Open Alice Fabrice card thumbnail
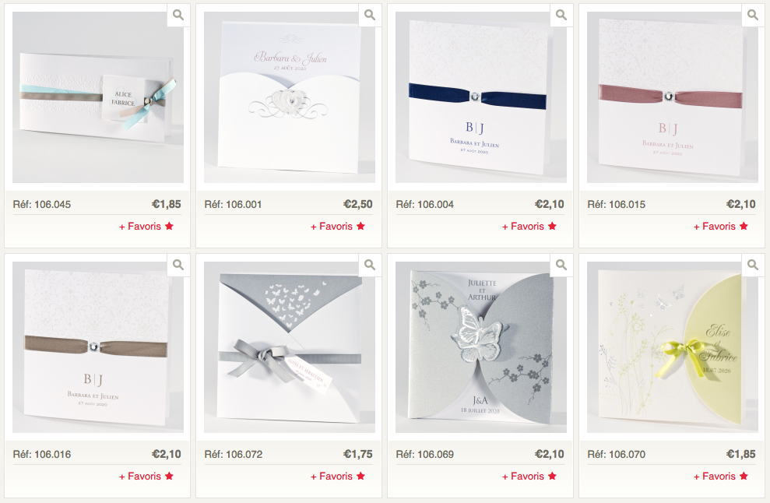Viewport: 770px width, 503px height. click(98, 97)
